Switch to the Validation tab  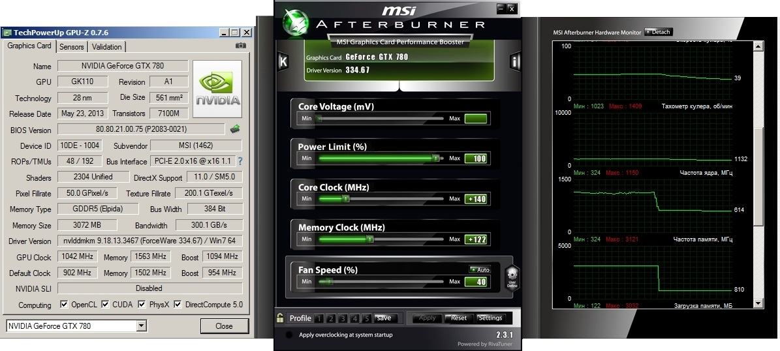pos(107,47)
